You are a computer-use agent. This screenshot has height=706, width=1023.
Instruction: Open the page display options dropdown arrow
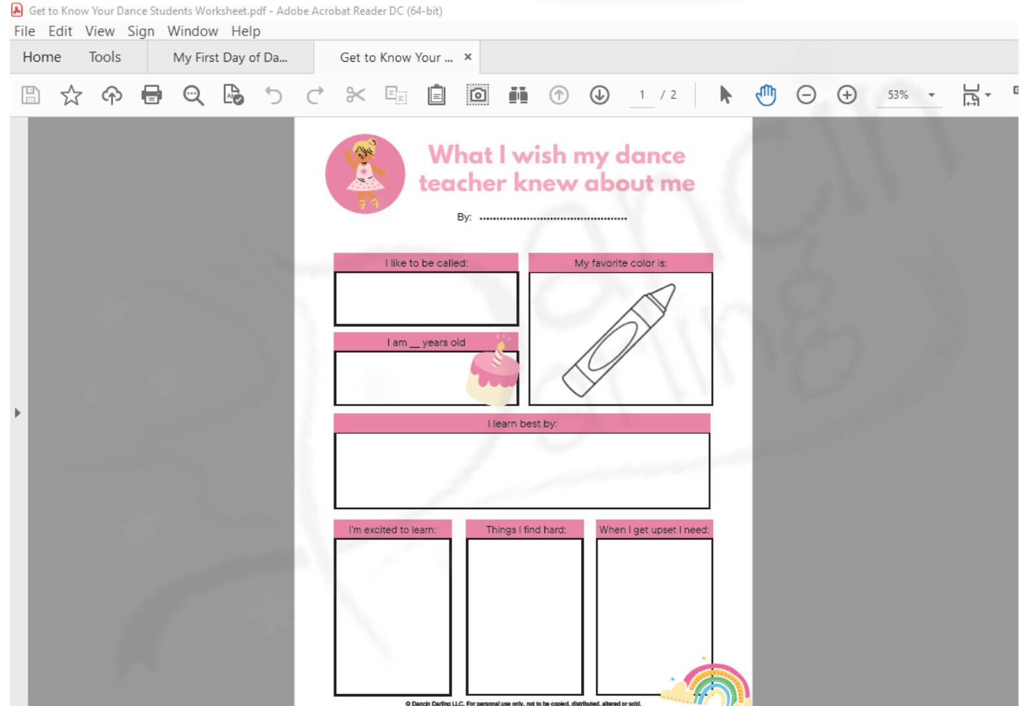point(986,94)
